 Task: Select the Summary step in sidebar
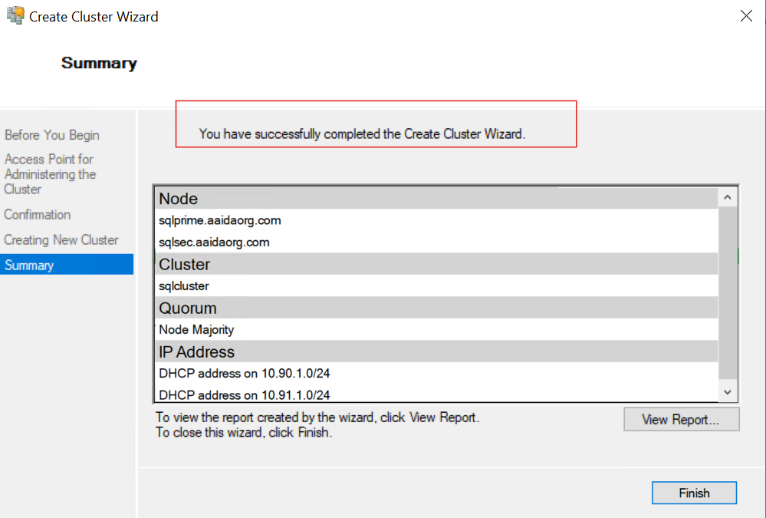[x=67, y=265]
